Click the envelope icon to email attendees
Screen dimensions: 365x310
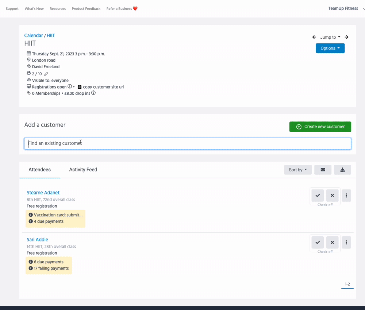click(x=323, y=170)
